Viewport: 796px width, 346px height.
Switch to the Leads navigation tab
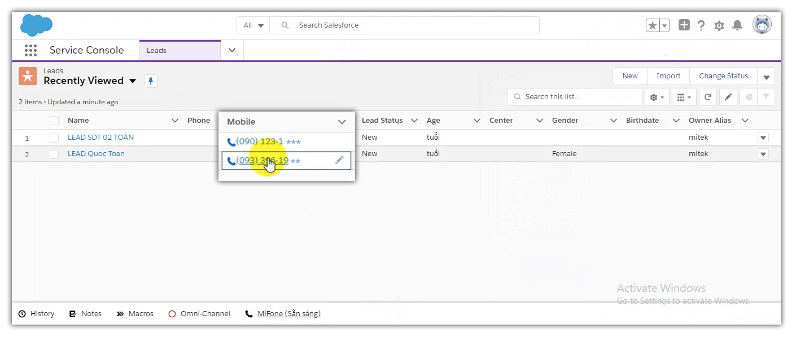(180, 50)
